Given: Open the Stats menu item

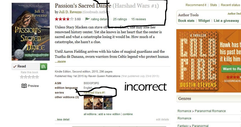Looking at the screenshot, I should tap(214, 5).
